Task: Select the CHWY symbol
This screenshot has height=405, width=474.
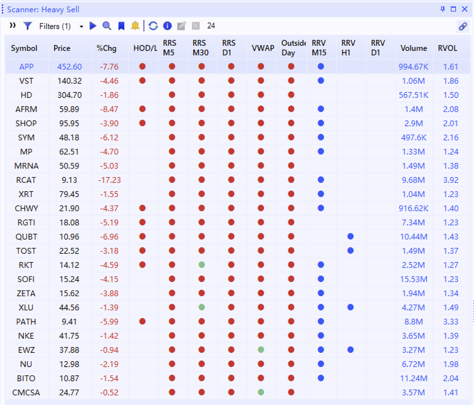Action: click(x=26, y=208)
